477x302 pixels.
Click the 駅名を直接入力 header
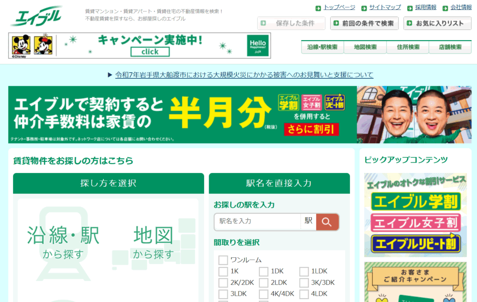[x=279, y=183]
